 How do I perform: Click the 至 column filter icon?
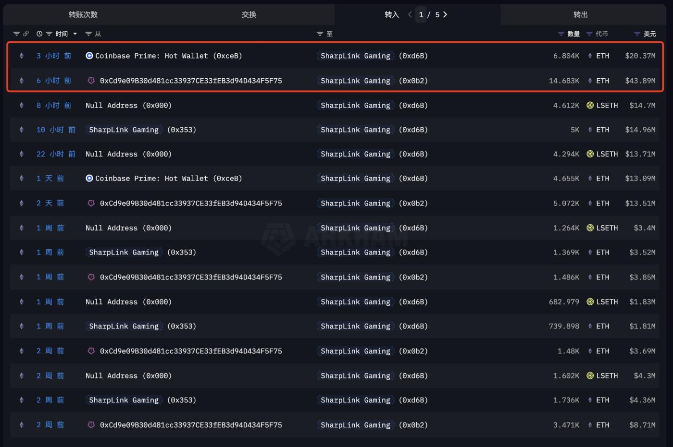point(319,34)
